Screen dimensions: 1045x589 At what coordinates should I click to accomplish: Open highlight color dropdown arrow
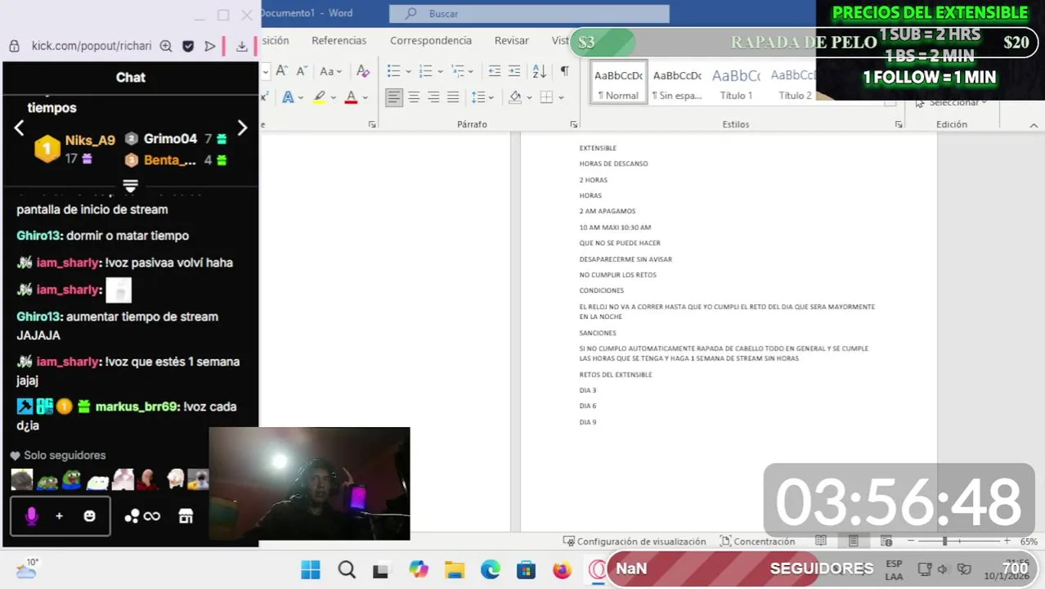tap(334, 97)
